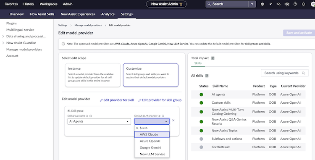Click Edit provider for skill group link

pos(160,100)
